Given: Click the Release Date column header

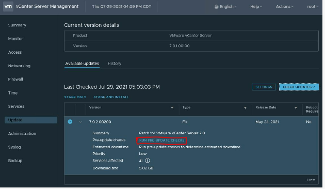Looking at the screenshot, I should click(266, 107).
